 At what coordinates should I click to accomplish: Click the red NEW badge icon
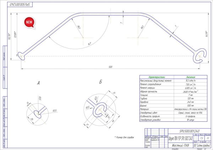[x=29, y=23]
